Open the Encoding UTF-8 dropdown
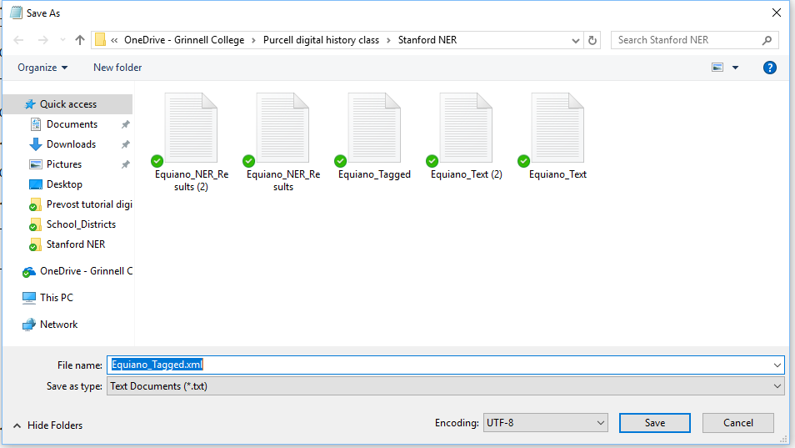The width and height of the screenshot is (795, 448). coord(546,423)
